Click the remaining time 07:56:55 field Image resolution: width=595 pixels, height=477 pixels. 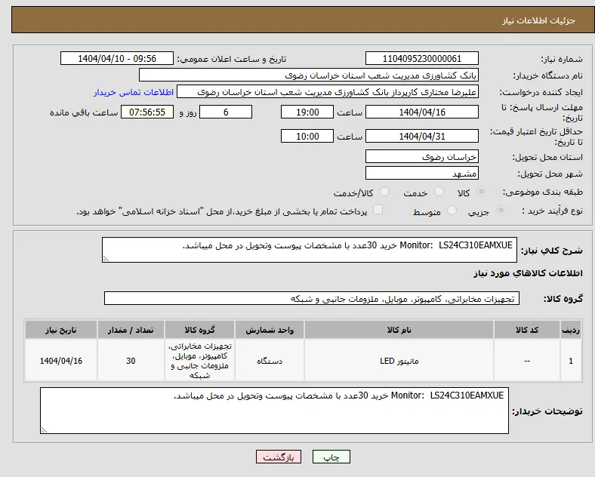[x=147, y=112]
